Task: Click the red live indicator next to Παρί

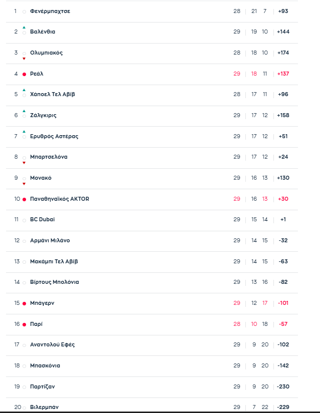Action: click(24, 324)
